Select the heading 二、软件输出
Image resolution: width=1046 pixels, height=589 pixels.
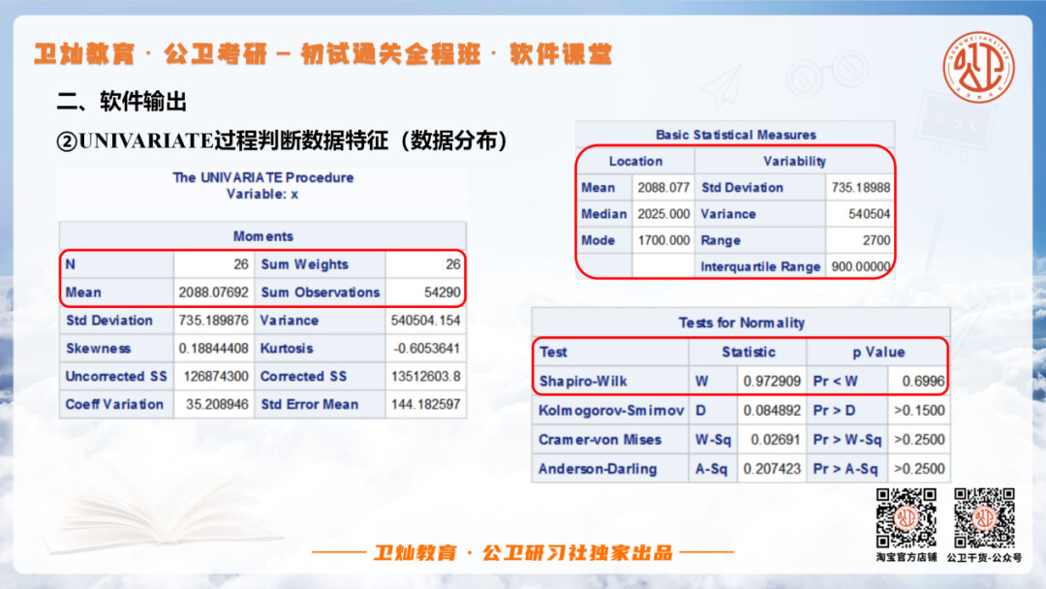pos(121,102)
